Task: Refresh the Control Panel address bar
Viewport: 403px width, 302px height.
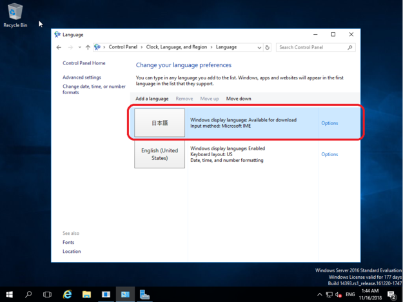Action: pyautogui.click(x=268, y=47)
